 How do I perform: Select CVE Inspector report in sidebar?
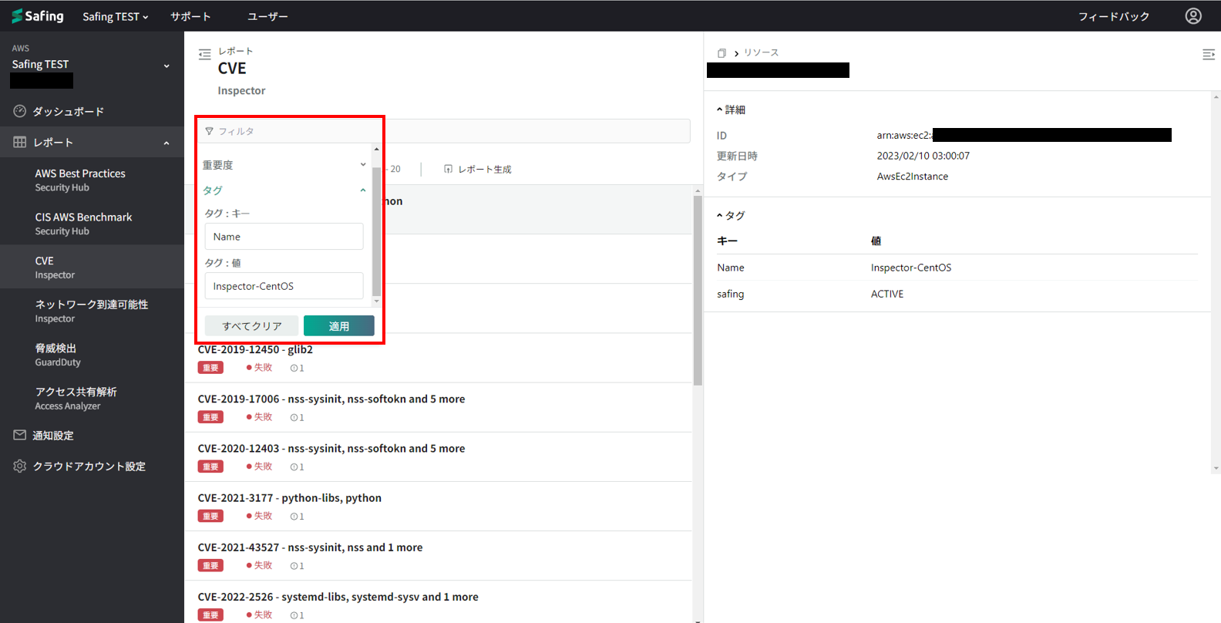click(x=92, y=267)
